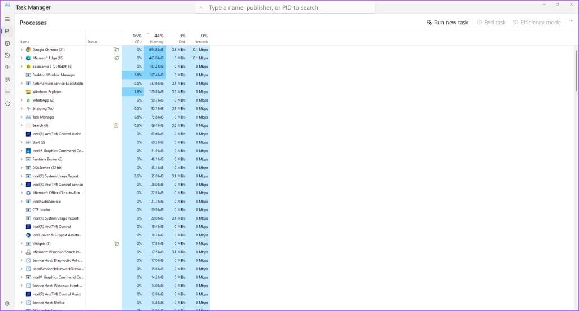Open the Details page in sidebar
The width and height of the screenshot is (579, 311).
[x=7, y=91]
